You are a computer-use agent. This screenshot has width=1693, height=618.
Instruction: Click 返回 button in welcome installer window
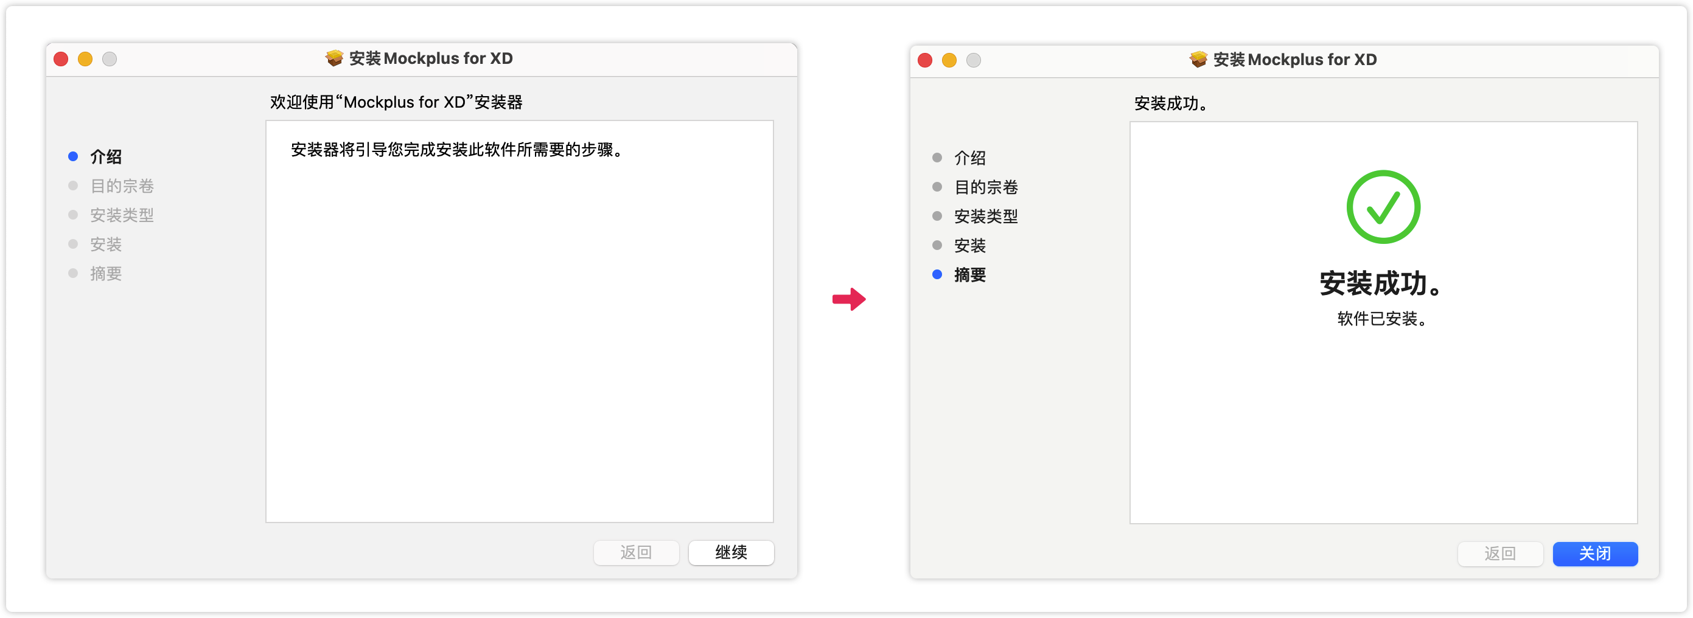[x=635, y=552]
